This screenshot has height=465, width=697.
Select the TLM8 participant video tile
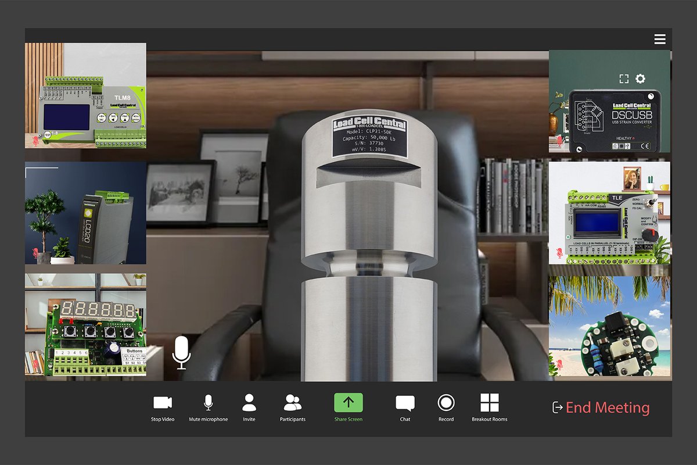pos(85,95)
